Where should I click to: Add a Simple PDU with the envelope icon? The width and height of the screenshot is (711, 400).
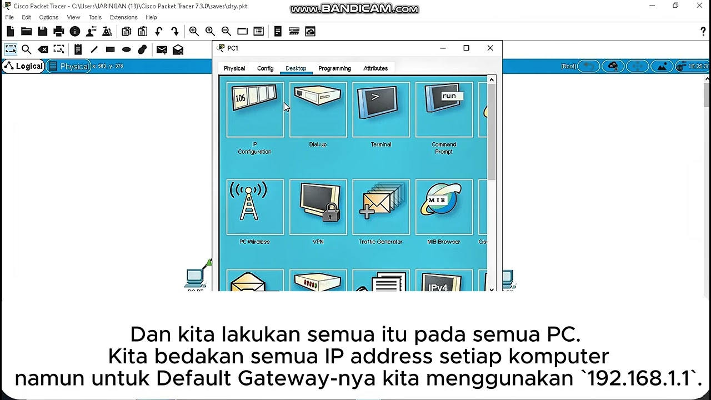point(162,49)
